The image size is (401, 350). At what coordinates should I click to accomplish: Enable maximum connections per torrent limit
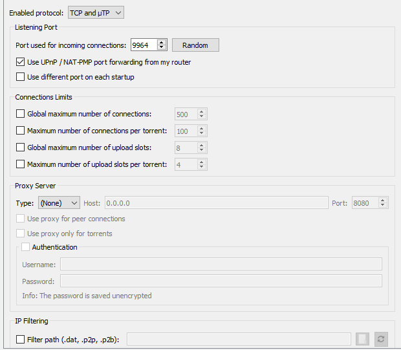(x=21, y=131)
